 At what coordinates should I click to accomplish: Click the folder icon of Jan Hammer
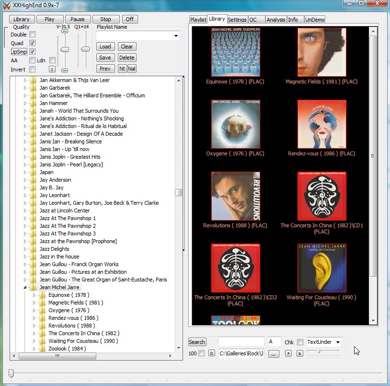point(34,103)
